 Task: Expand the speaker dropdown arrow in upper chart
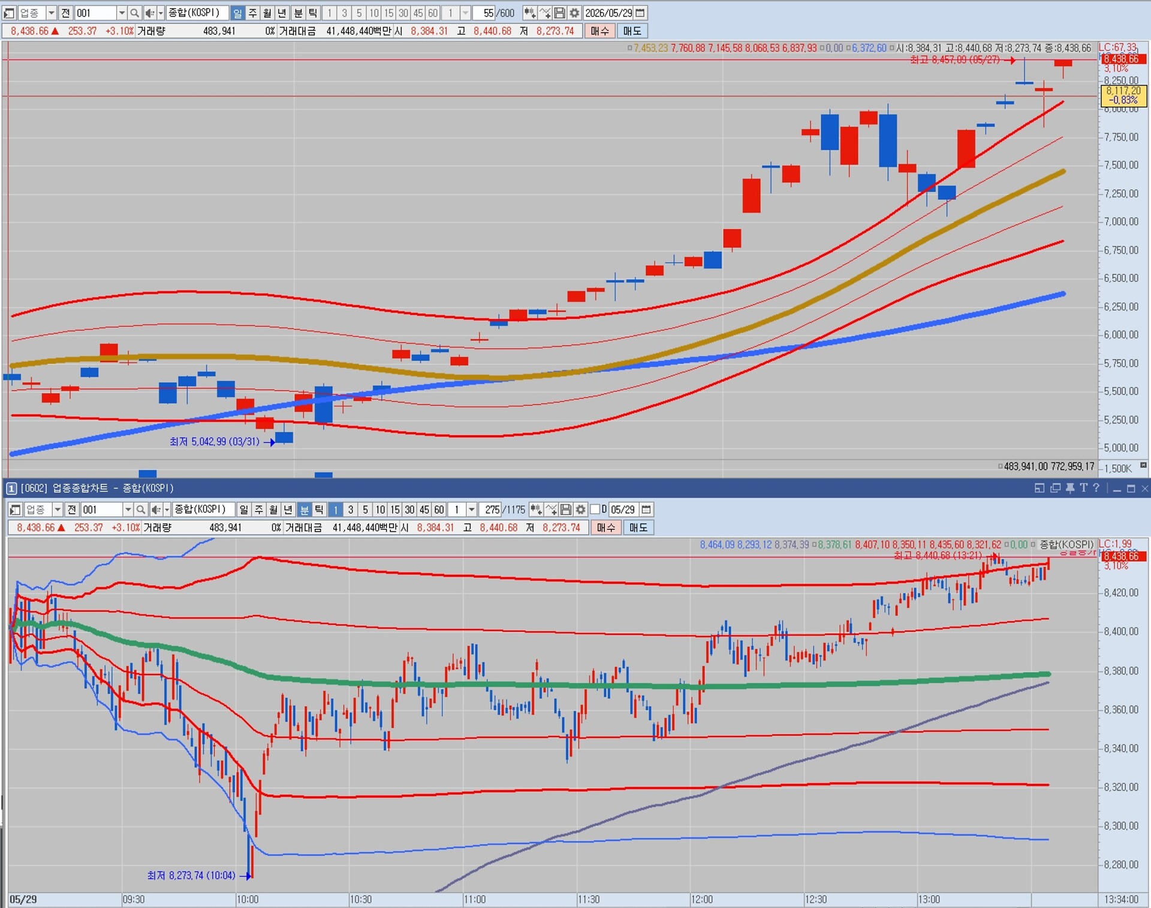point(161,13)
